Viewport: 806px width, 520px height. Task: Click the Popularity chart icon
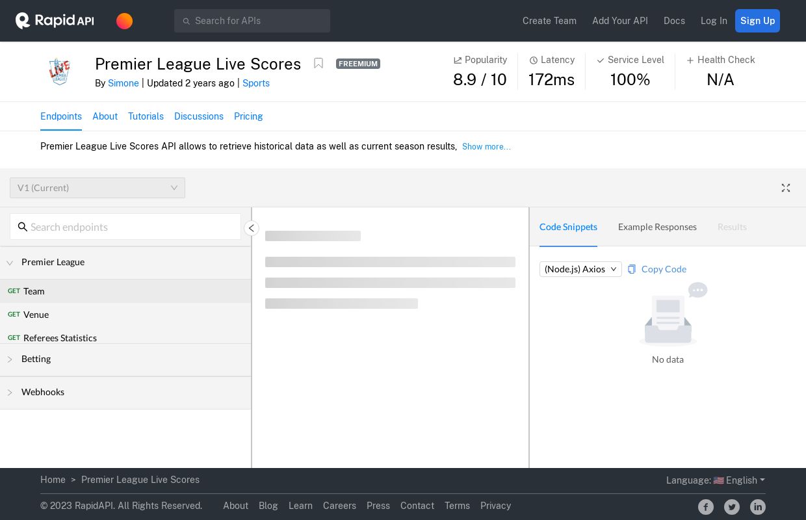pyautogui.click(x=458, y=60)
